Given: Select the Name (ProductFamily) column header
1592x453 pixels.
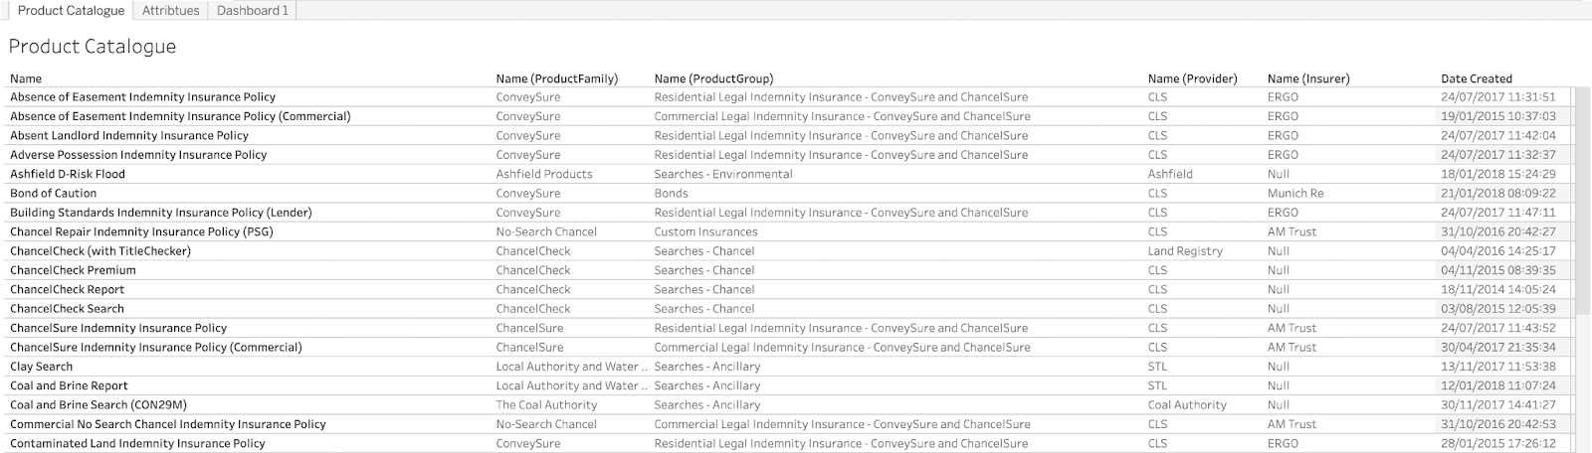Looking at the screenshot, I should (557, 78).
